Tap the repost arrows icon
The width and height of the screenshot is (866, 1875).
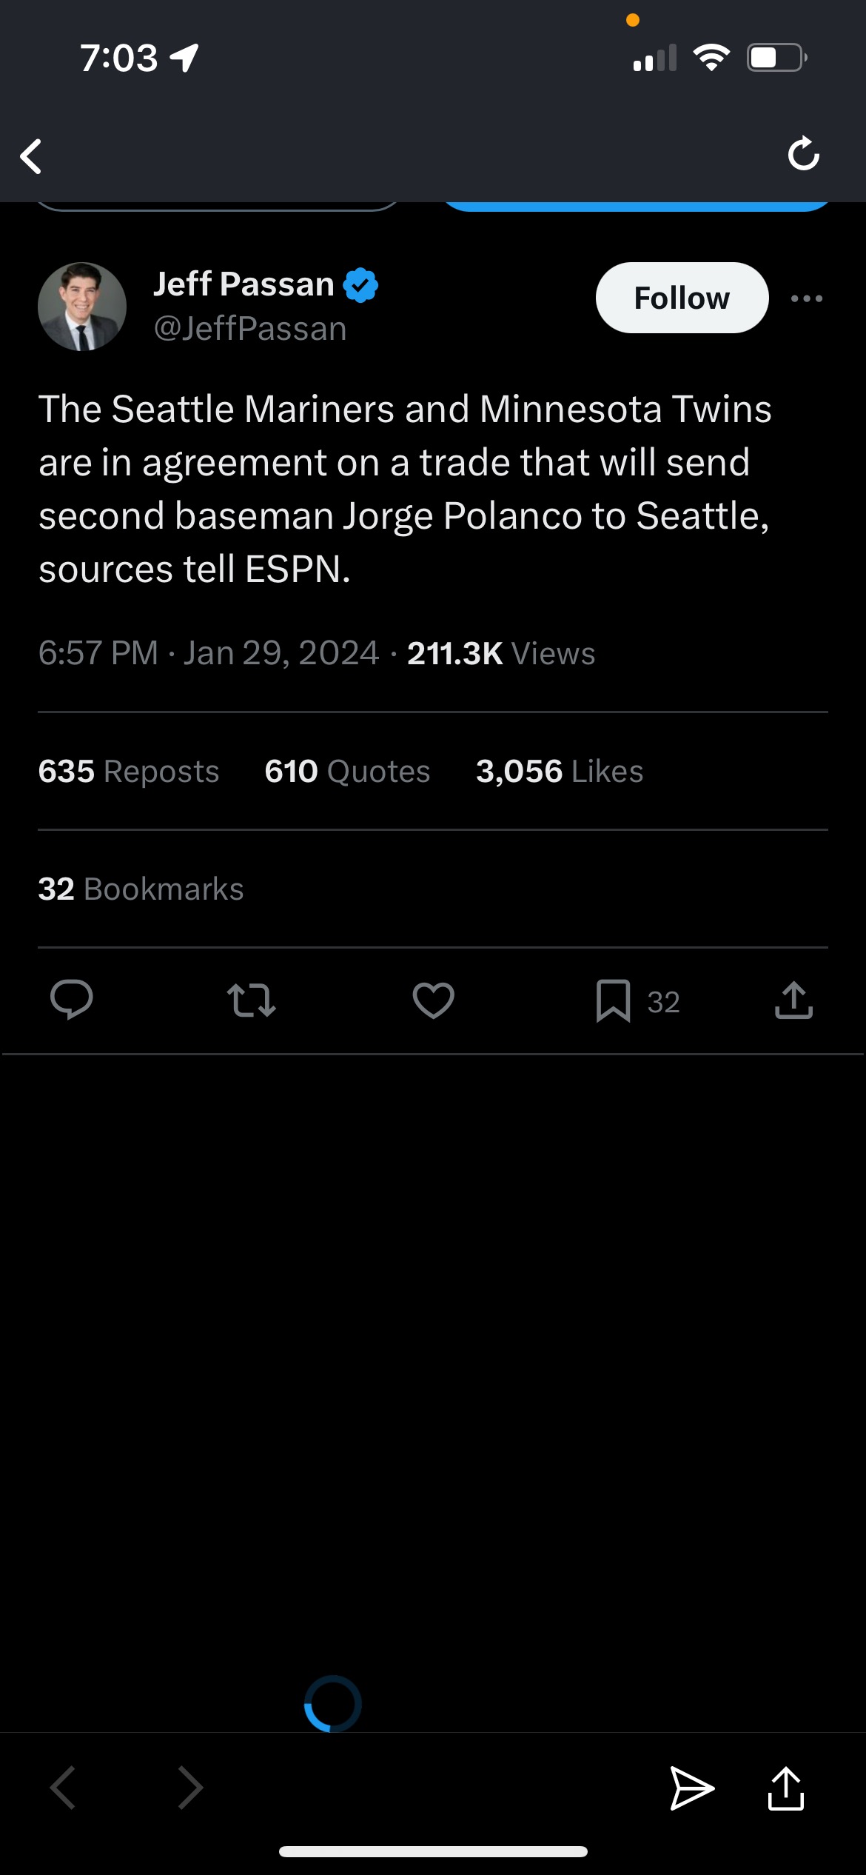tap(252, 1000)
